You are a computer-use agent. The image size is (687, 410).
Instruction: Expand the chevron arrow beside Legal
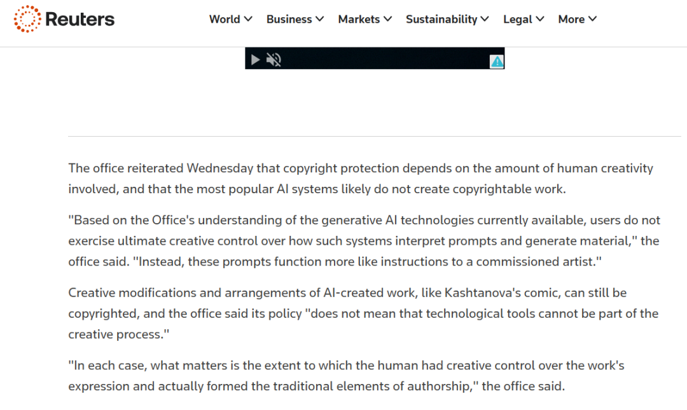[540, 19]
